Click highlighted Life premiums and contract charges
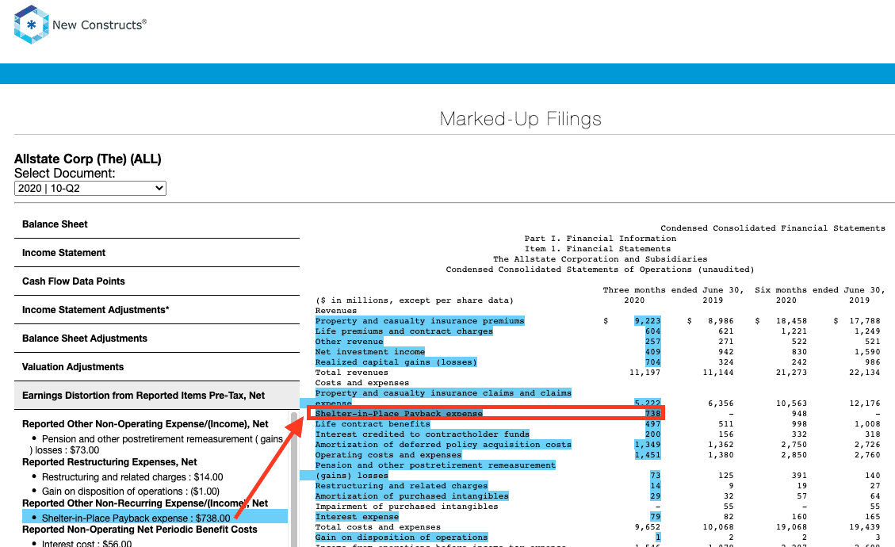The width and height of the screenshot is (895, 547). coord(404,331)
